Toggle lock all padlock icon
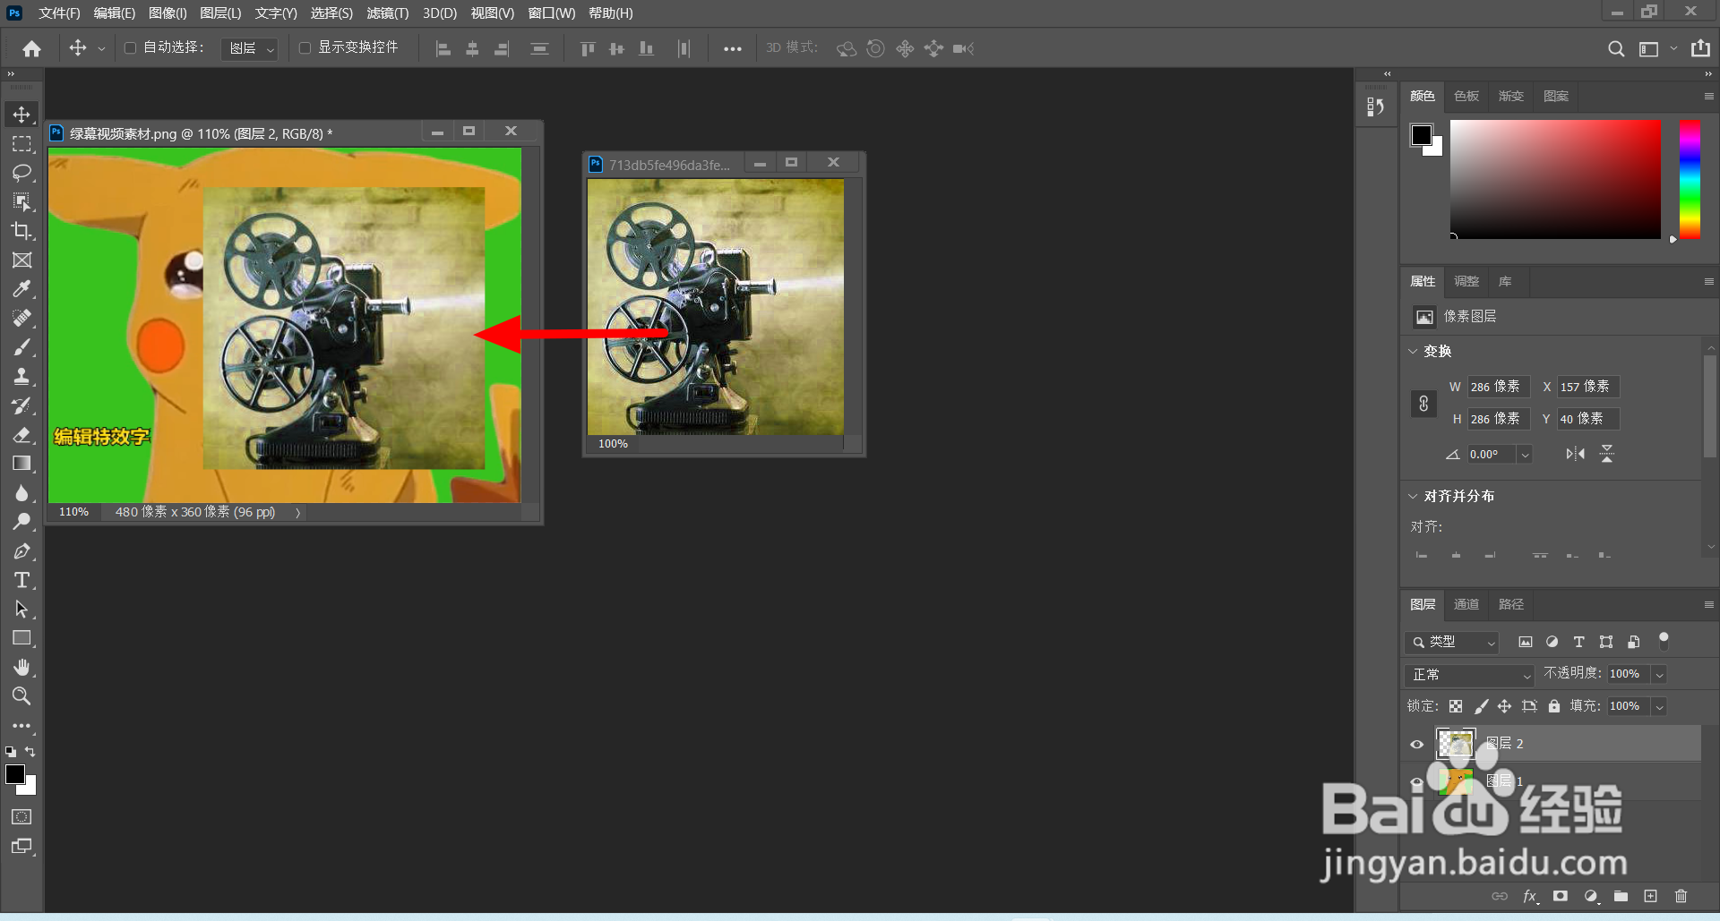Viewport: 1720px width, 921px height. 1554,706
